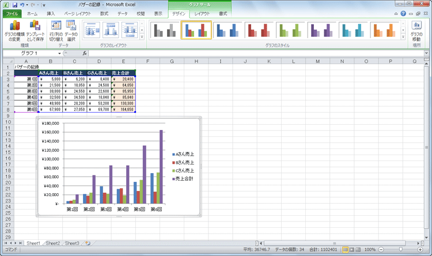This screenshot has height=256, width=432.
Task: Switch to the Sheet2 worksheet tab
Action: (x=52, y=243)
